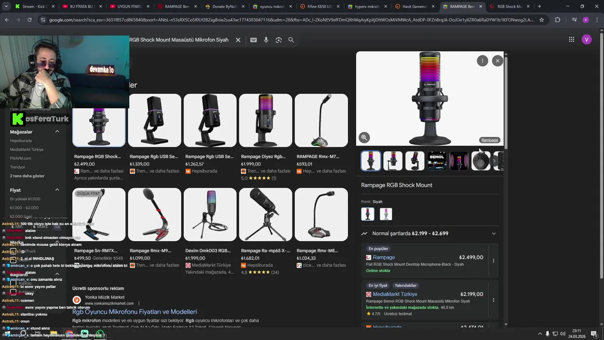Open system tray volume icon
604x340 pixels.
[563, 334]
